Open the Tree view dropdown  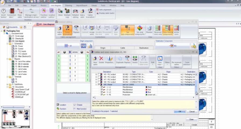[x=160, y=61]
